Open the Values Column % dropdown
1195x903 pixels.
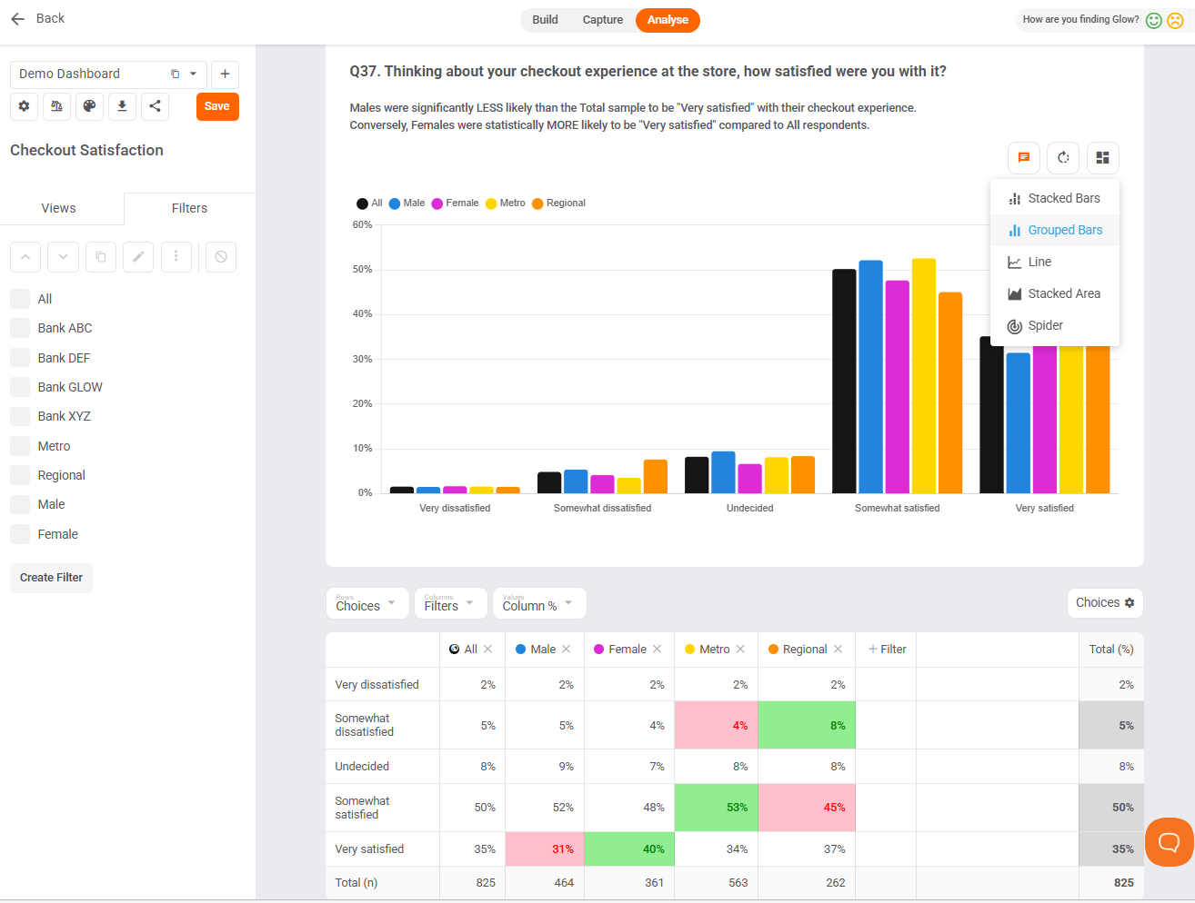pos(539,603)
